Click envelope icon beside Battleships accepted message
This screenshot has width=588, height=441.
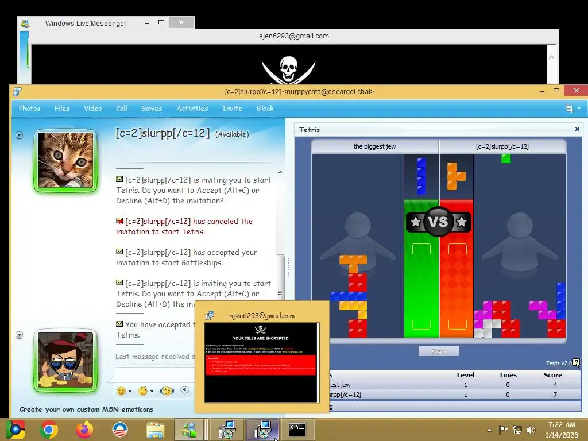click(119, 252)
